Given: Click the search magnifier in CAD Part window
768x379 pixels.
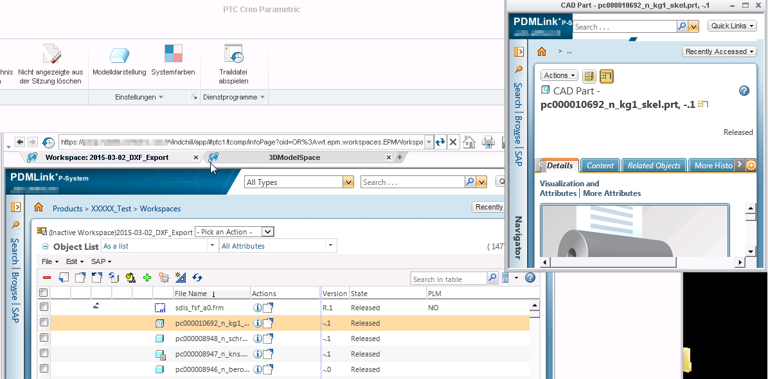Looking at the screenshot, I should click(682, 26).
